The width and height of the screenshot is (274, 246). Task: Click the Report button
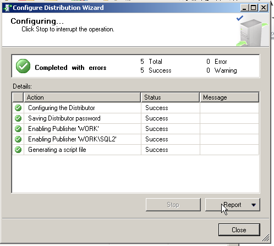coord(232,205)
